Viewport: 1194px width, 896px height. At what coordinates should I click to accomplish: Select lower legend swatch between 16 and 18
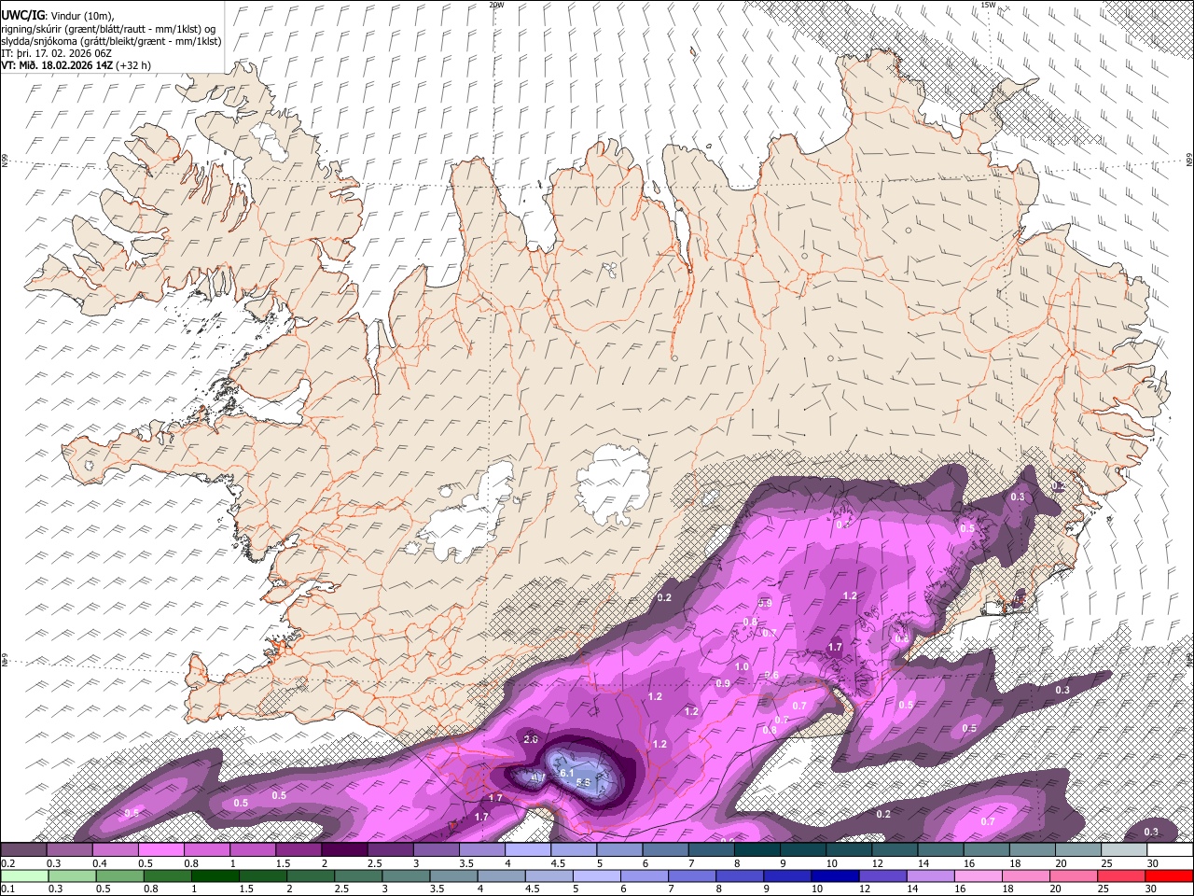(979, 875)
